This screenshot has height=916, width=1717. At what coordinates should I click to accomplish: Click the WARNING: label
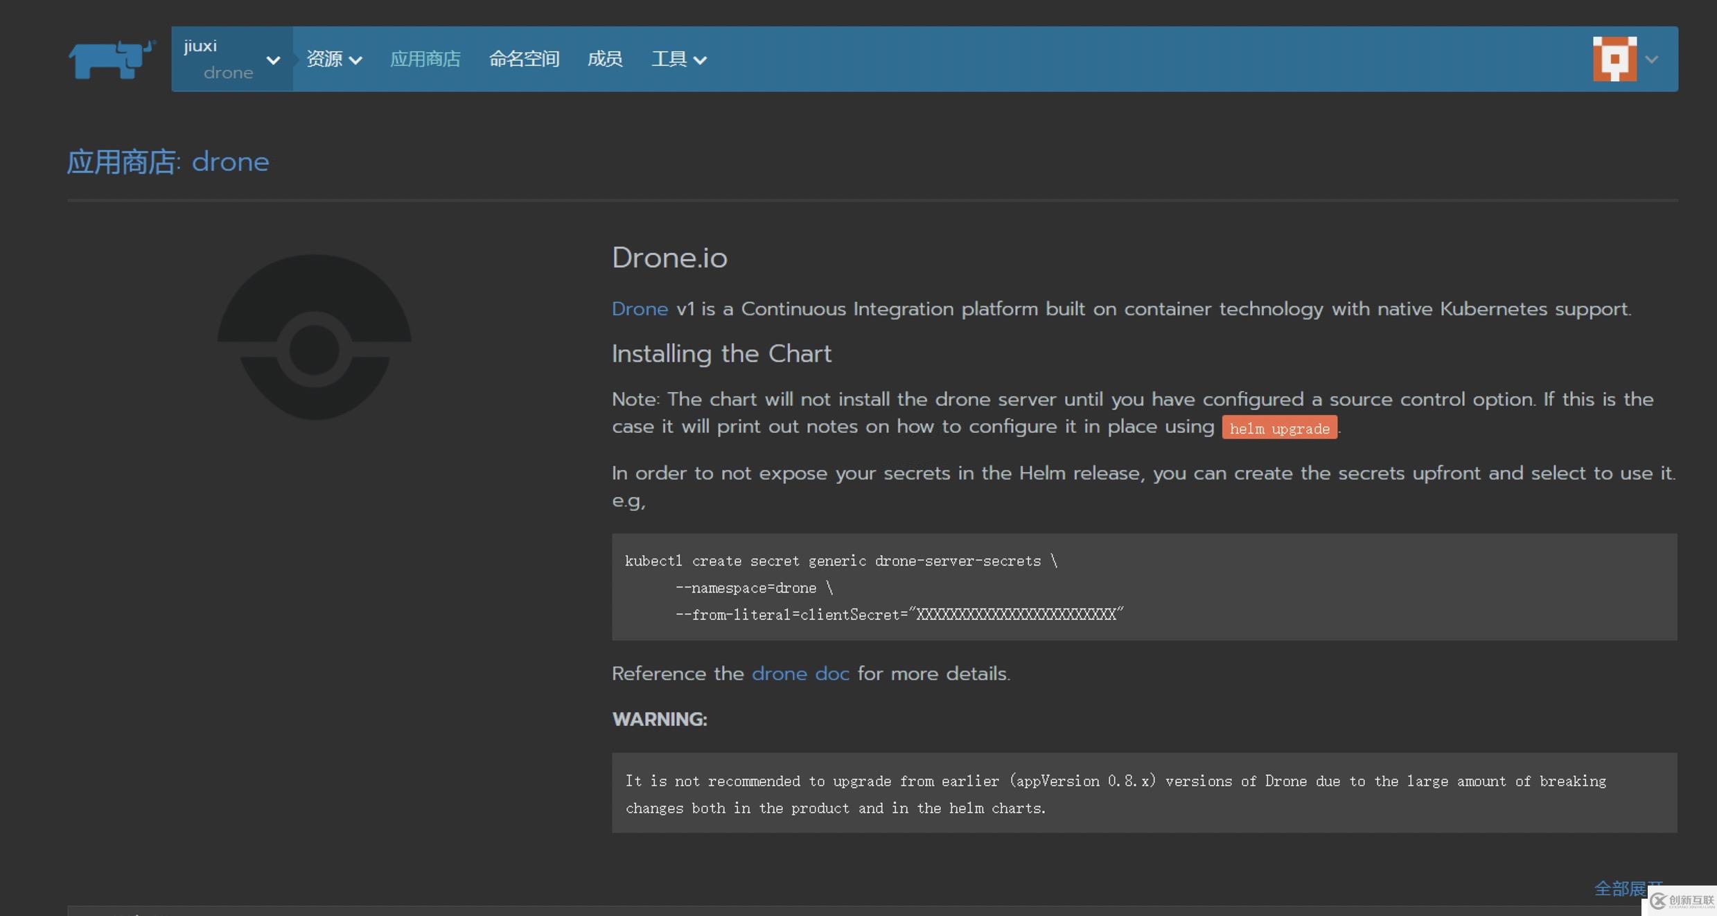point(659,719)
